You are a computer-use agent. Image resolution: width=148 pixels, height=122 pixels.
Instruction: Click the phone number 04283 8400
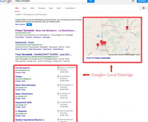coord(64,72)
